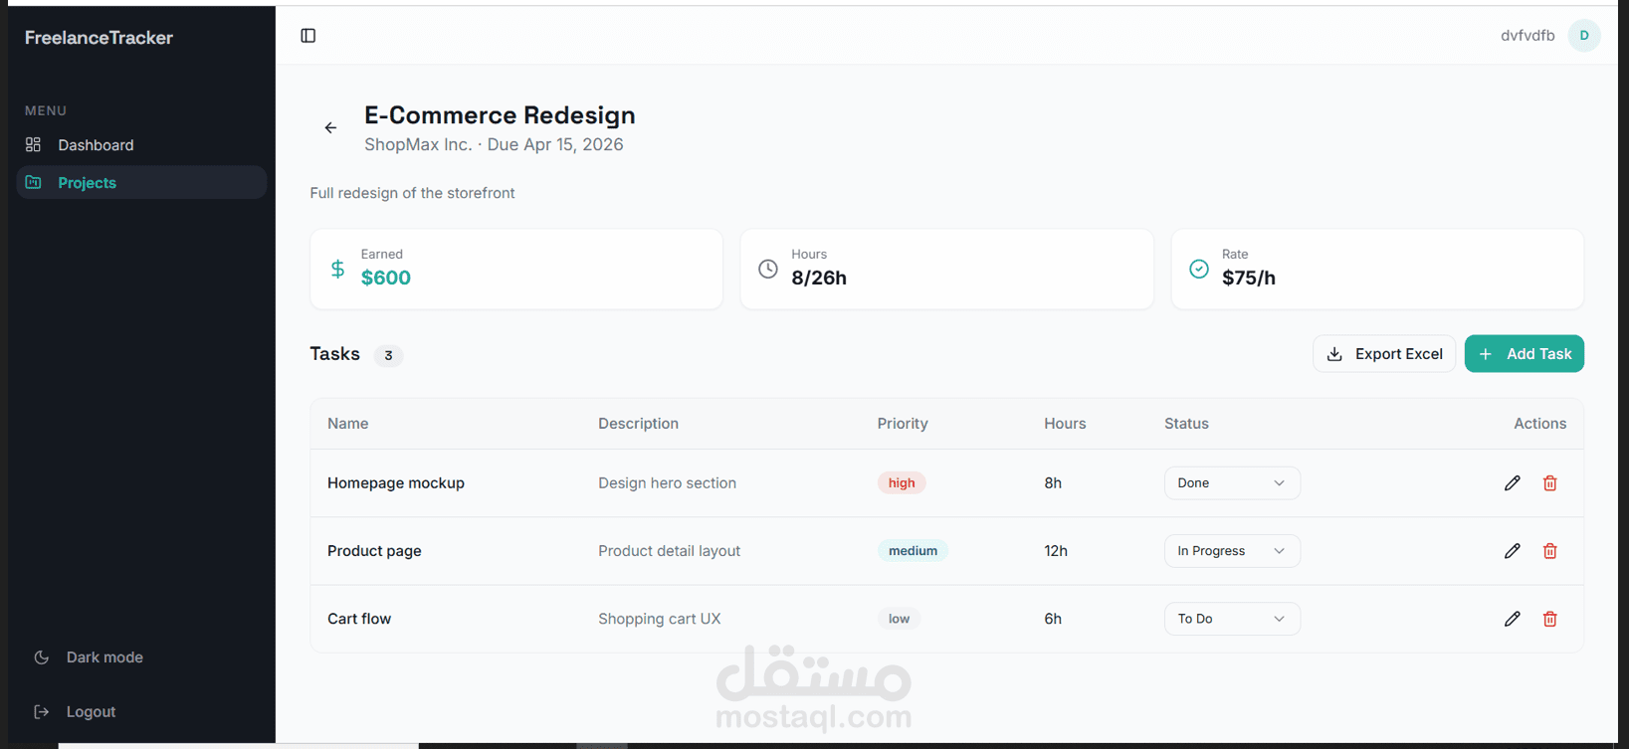Image resolution: width=1629 pixels, height=749 pixels.
Task: Click the back arrow beside E-Commerce Redesign
Action: point(330,128)
